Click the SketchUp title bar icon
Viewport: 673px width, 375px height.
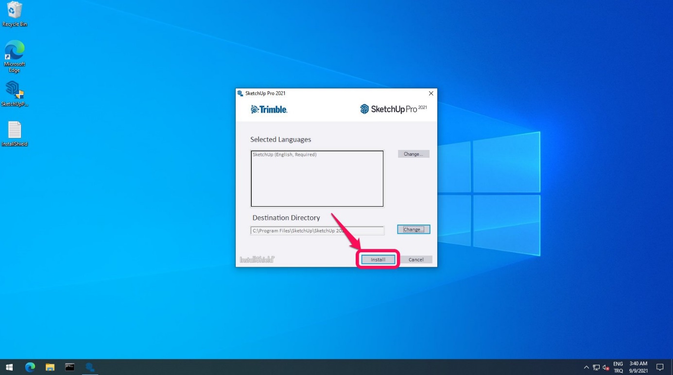[240, 93]
